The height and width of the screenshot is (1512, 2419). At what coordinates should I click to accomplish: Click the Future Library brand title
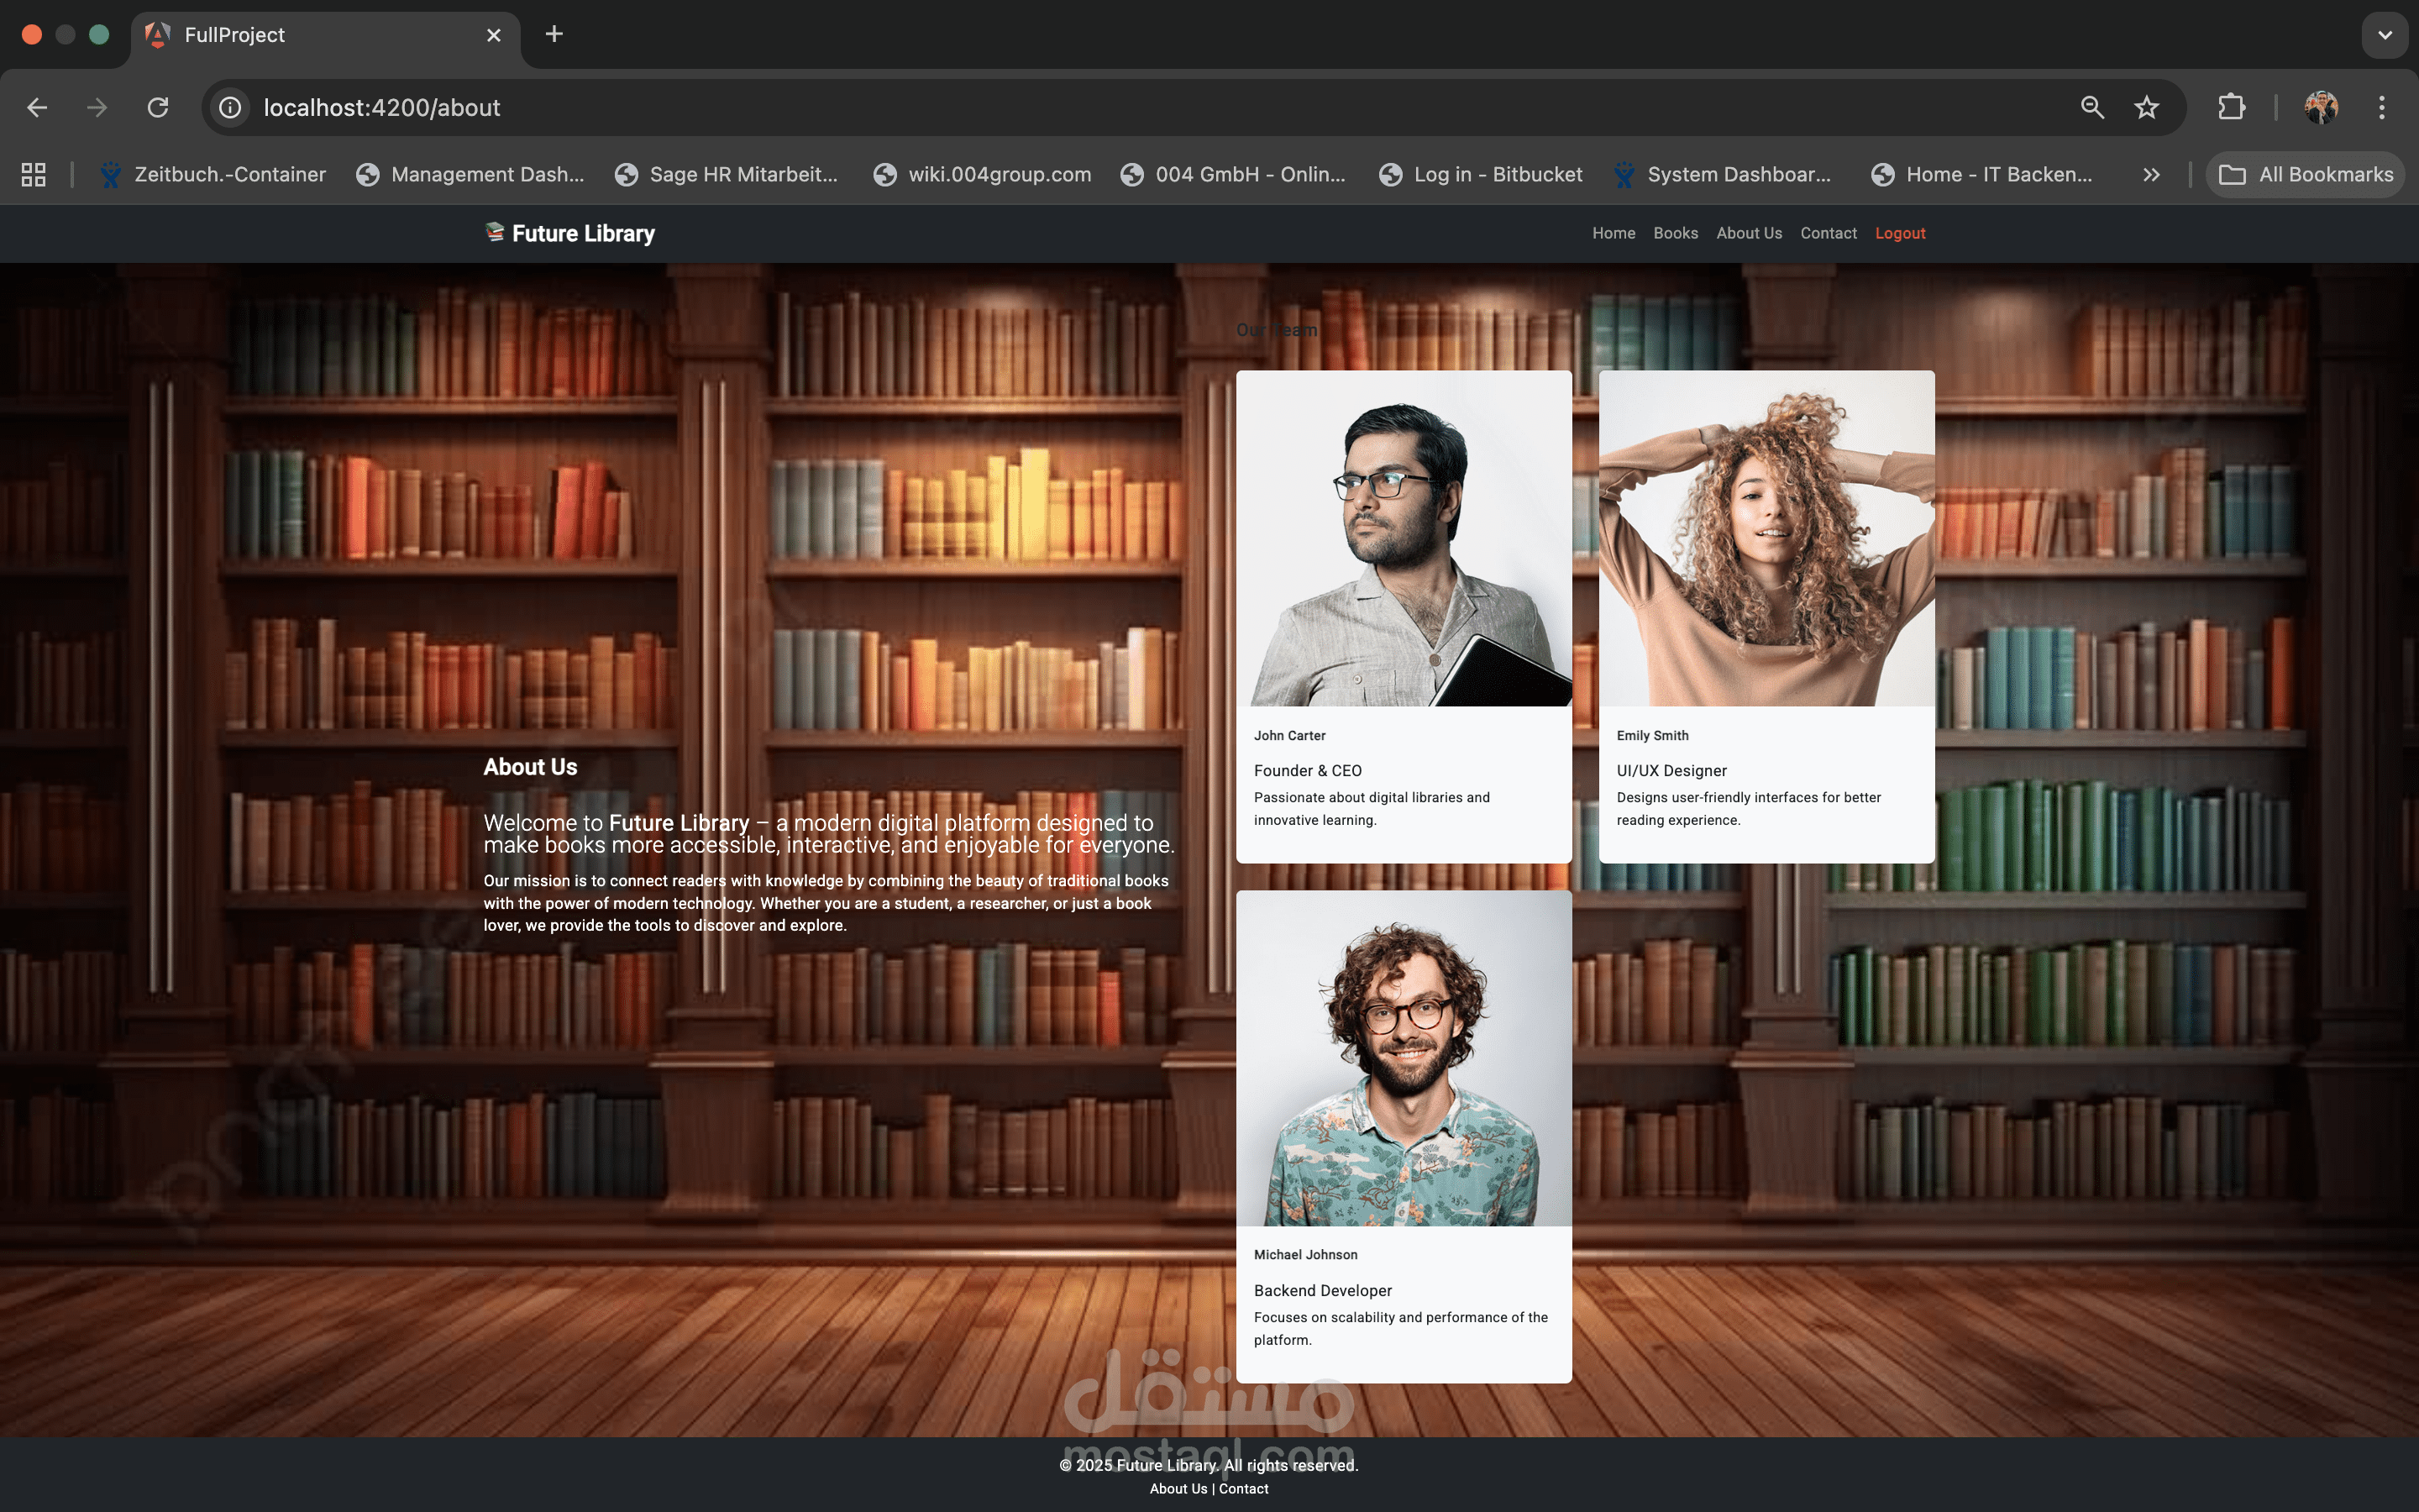tap(583, 233)
